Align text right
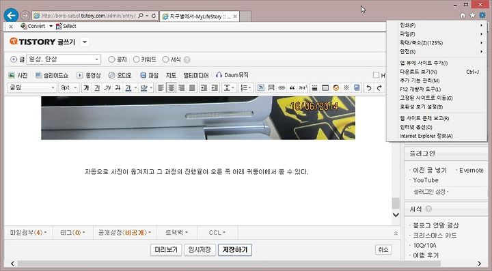The width and height of the screenshot is (492, 271). pyautogui.click(x=181, y=88)
